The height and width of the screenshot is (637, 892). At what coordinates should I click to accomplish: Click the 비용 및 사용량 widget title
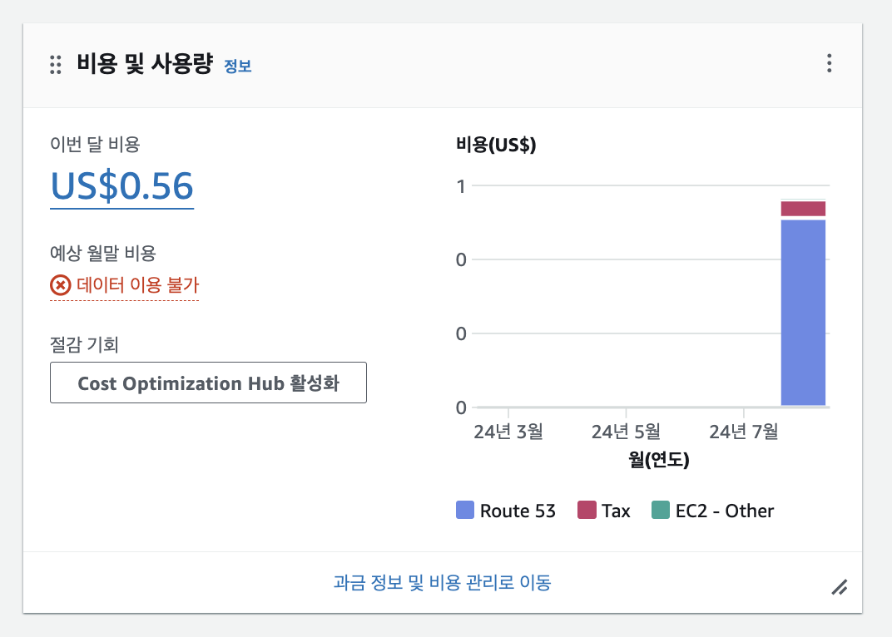pyautogui.click(x=145, y=64)
